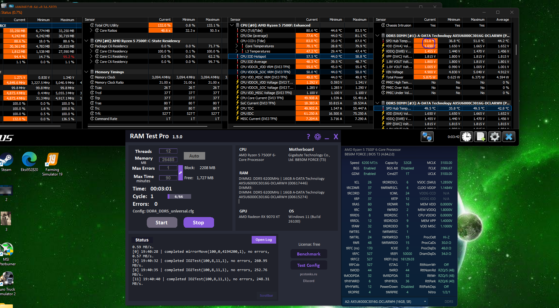Open Test Config in RAM Test Pro

pyautogui.click(x=309, y=265)
